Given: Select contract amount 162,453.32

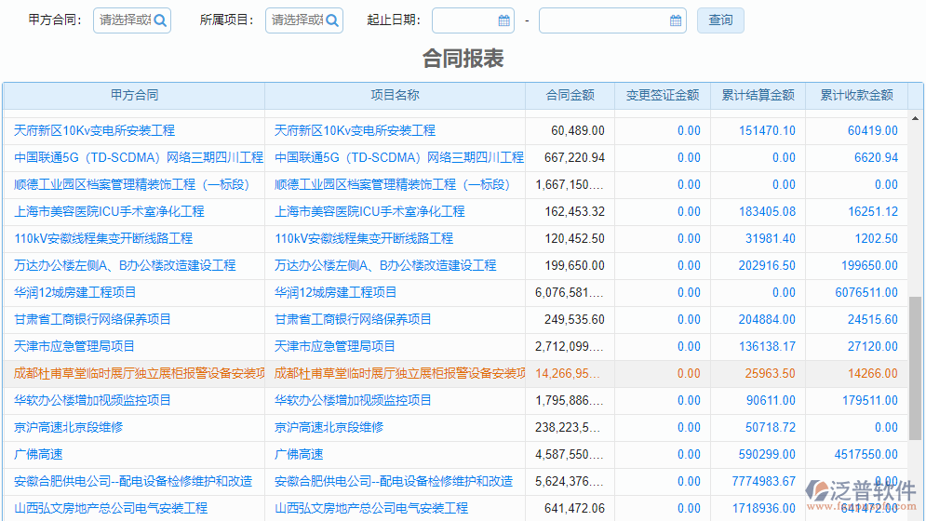Looking at the screenshot, I should pos(574,211).
